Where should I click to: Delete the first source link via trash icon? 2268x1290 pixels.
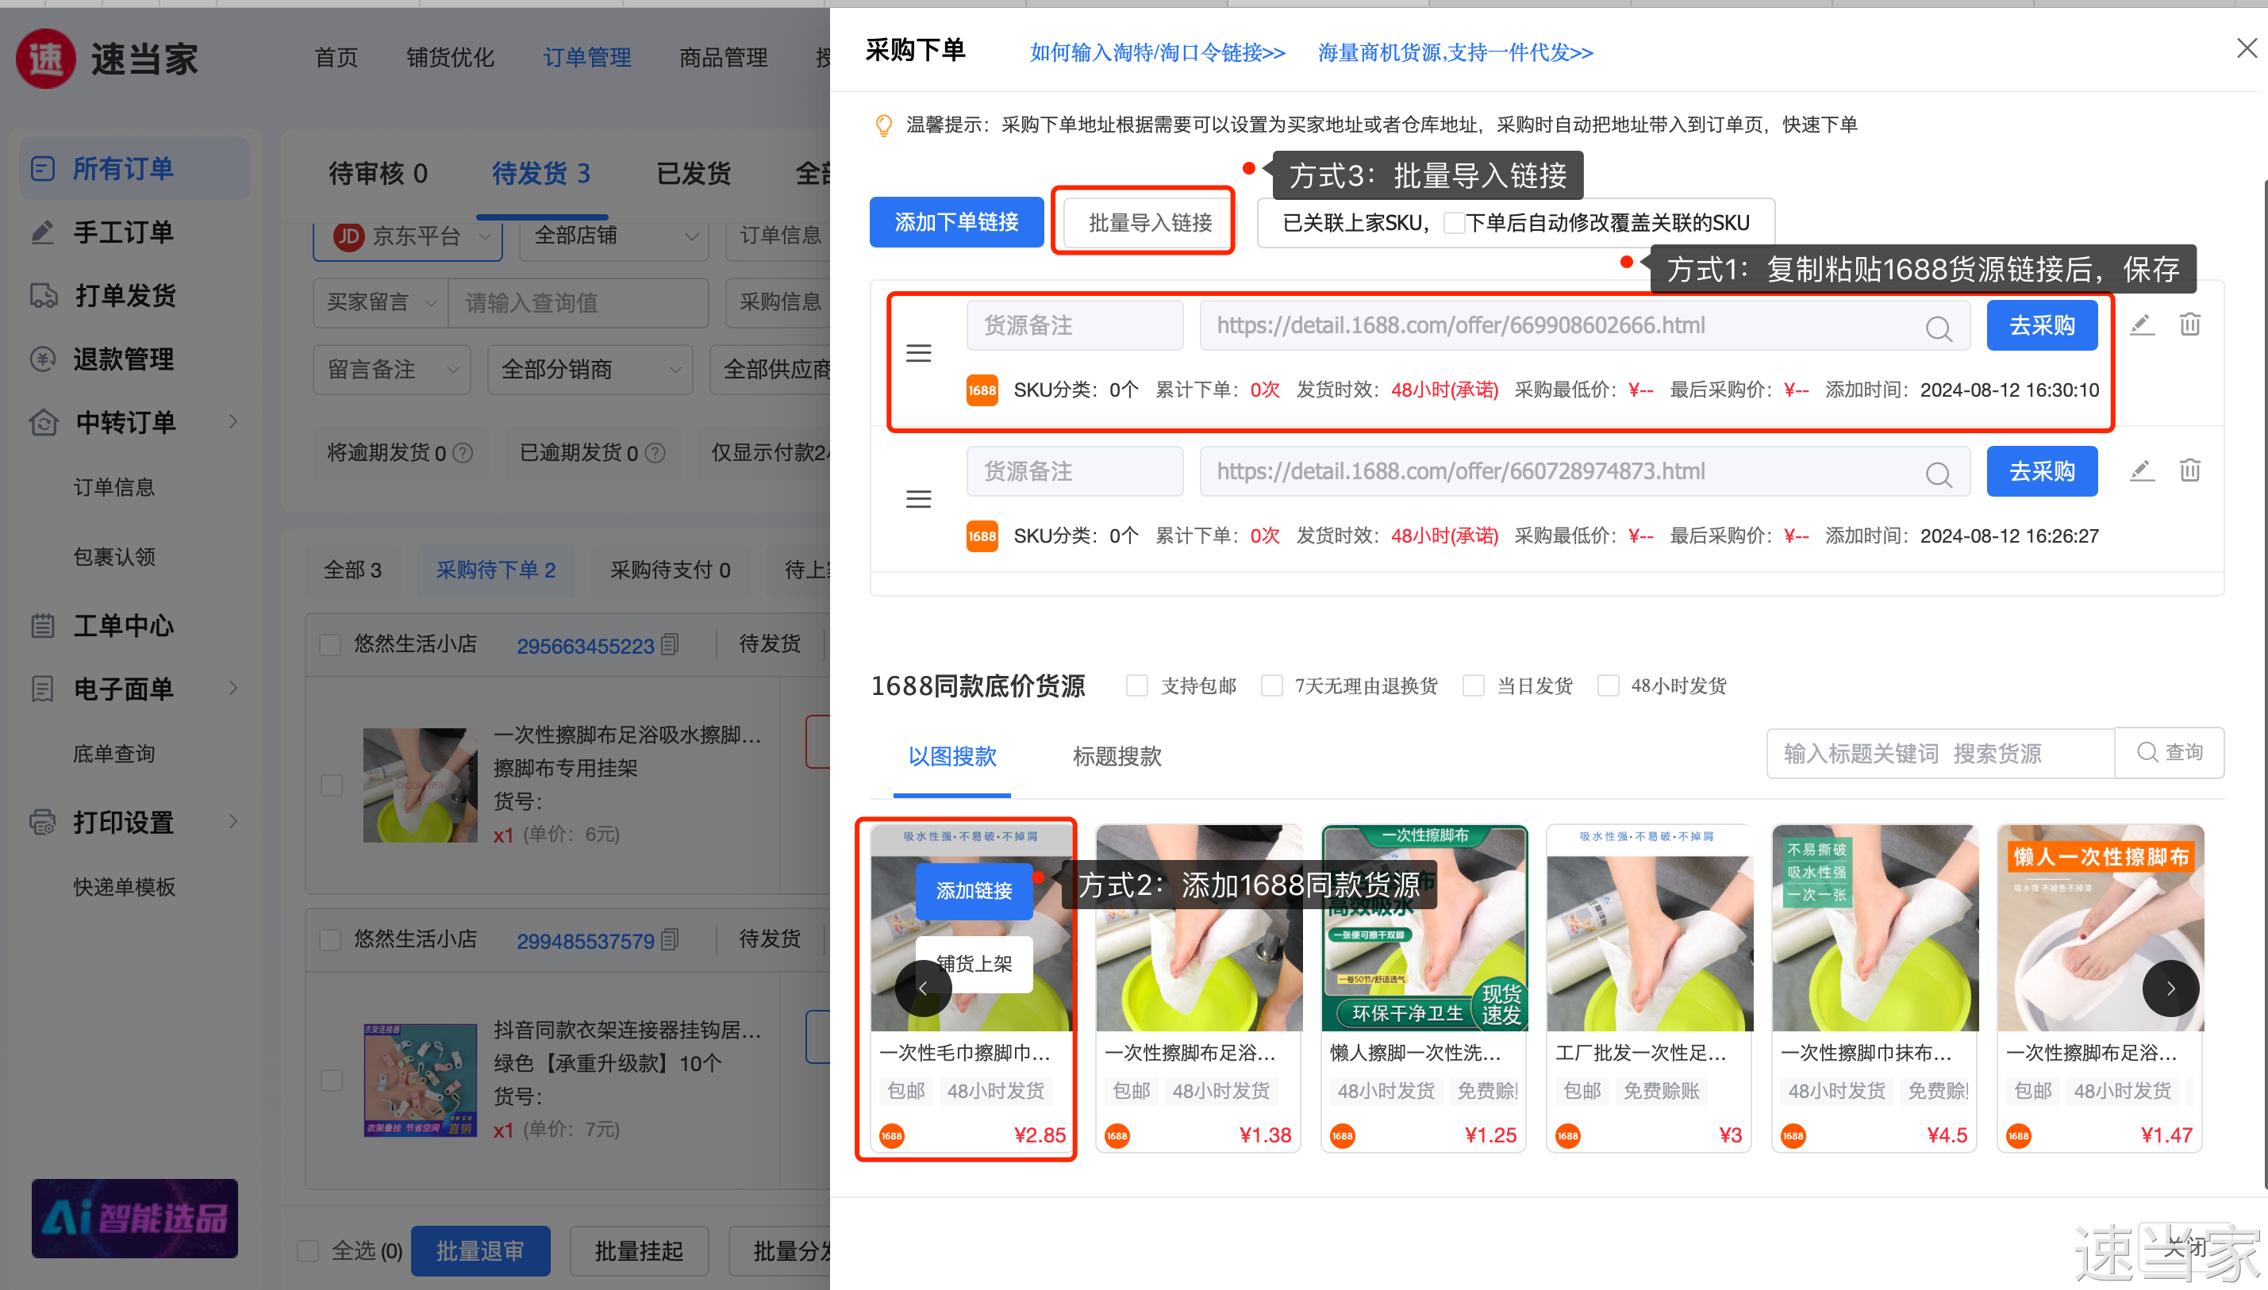2189,325
